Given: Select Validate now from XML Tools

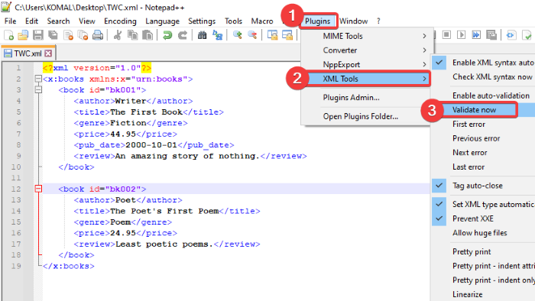Looking at the screenshot, I should pyautogui.click(x=475, y=110).
